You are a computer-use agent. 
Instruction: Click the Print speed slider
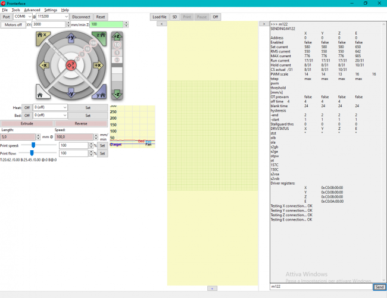[x=33, y=145]
